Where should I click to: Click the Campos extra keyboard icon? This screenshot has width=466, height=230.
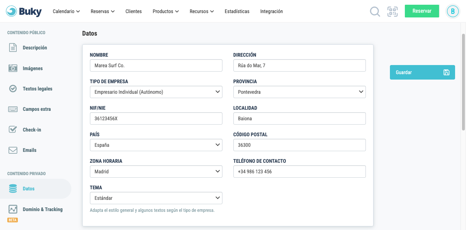pos(13,109)
